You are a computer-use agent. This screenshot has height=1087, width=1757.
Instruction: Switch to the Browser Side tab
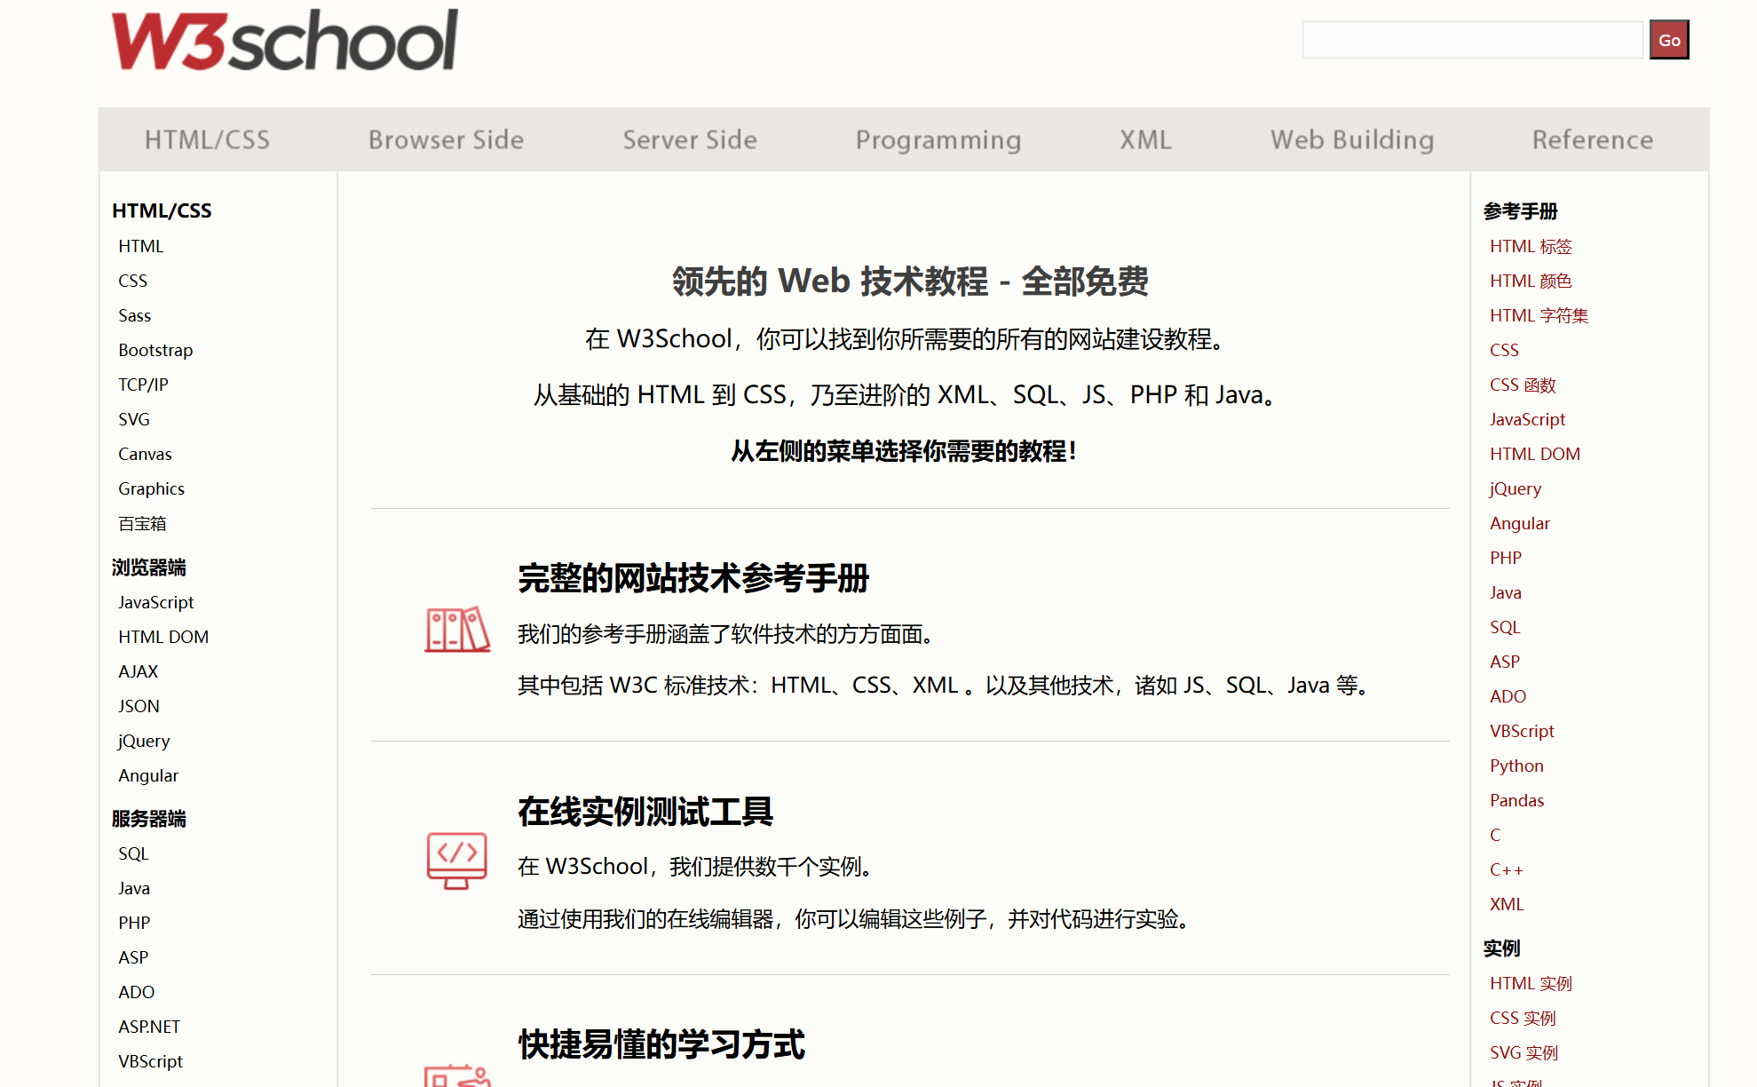[x=446, y=139]
